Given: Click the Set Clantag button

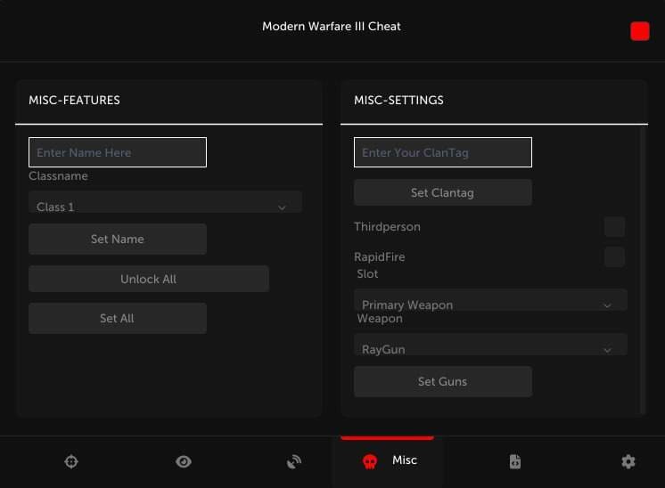Looking at the screenshot, I should point(443,192).
